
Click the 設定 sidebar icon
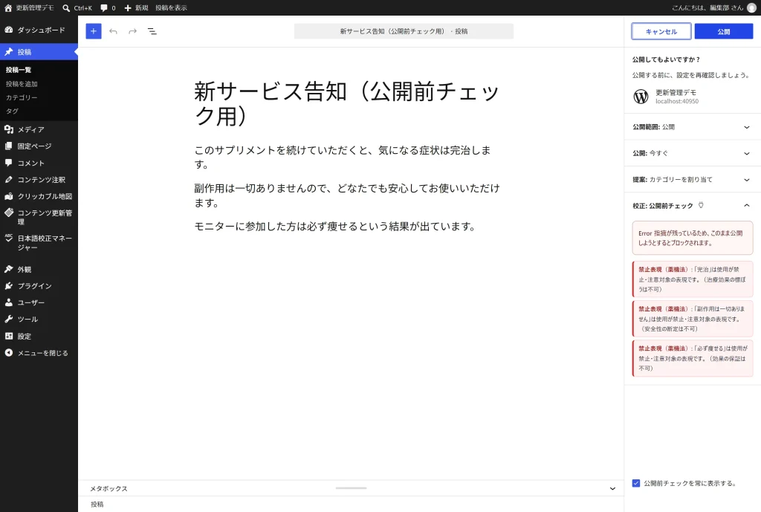click(9, 336)
